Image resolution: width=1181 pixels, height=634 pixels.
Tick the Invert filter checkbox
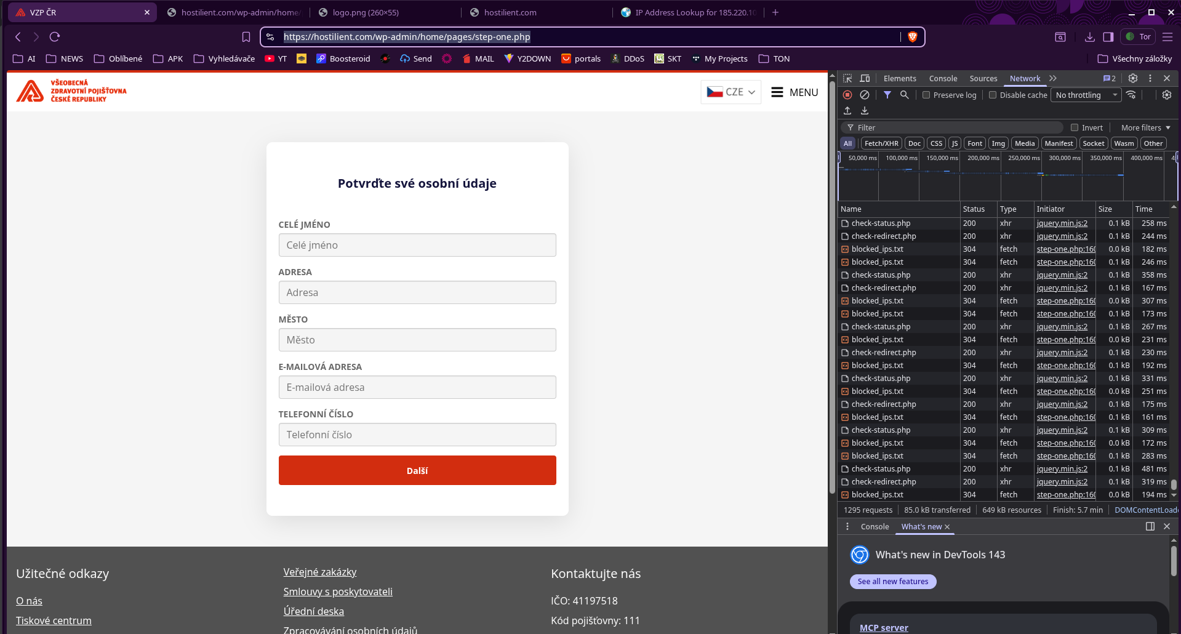click(1075, 127)
